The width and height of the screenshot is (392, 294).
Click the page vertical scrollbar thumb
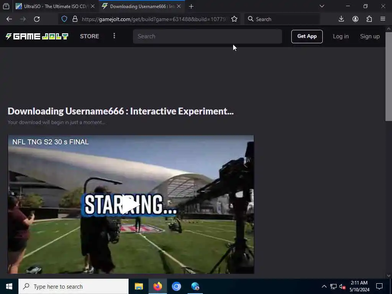(x=389, y=76)
